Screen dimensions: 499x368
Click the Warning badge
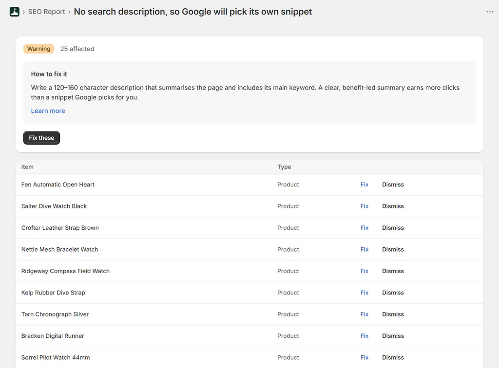click(39, 49)
